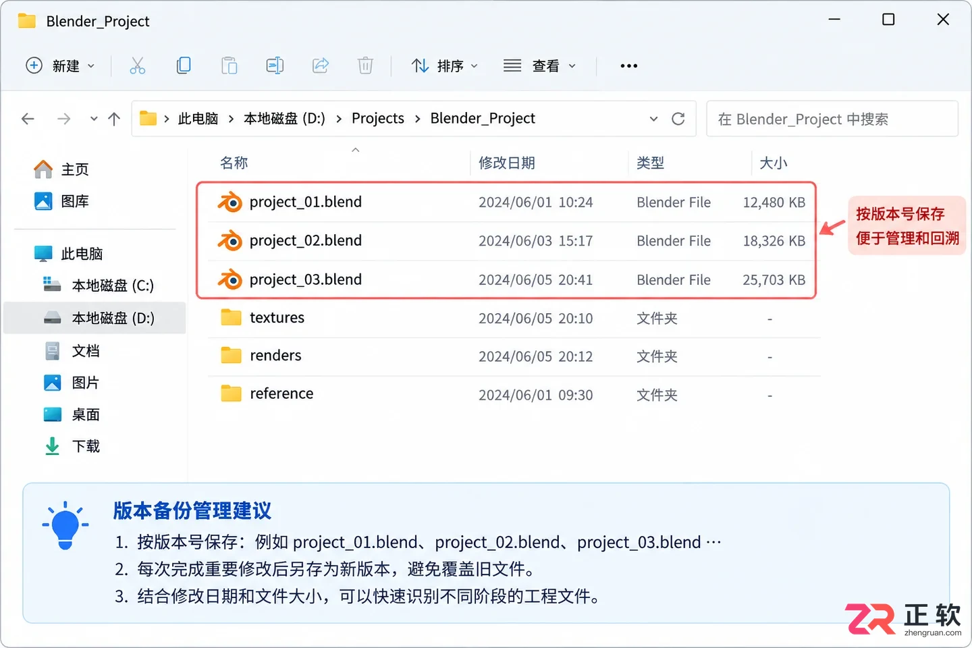Select 此电脑 (This PC) in sidebar
The width and height of the screenshot is (972, 648).
(69, 254)
